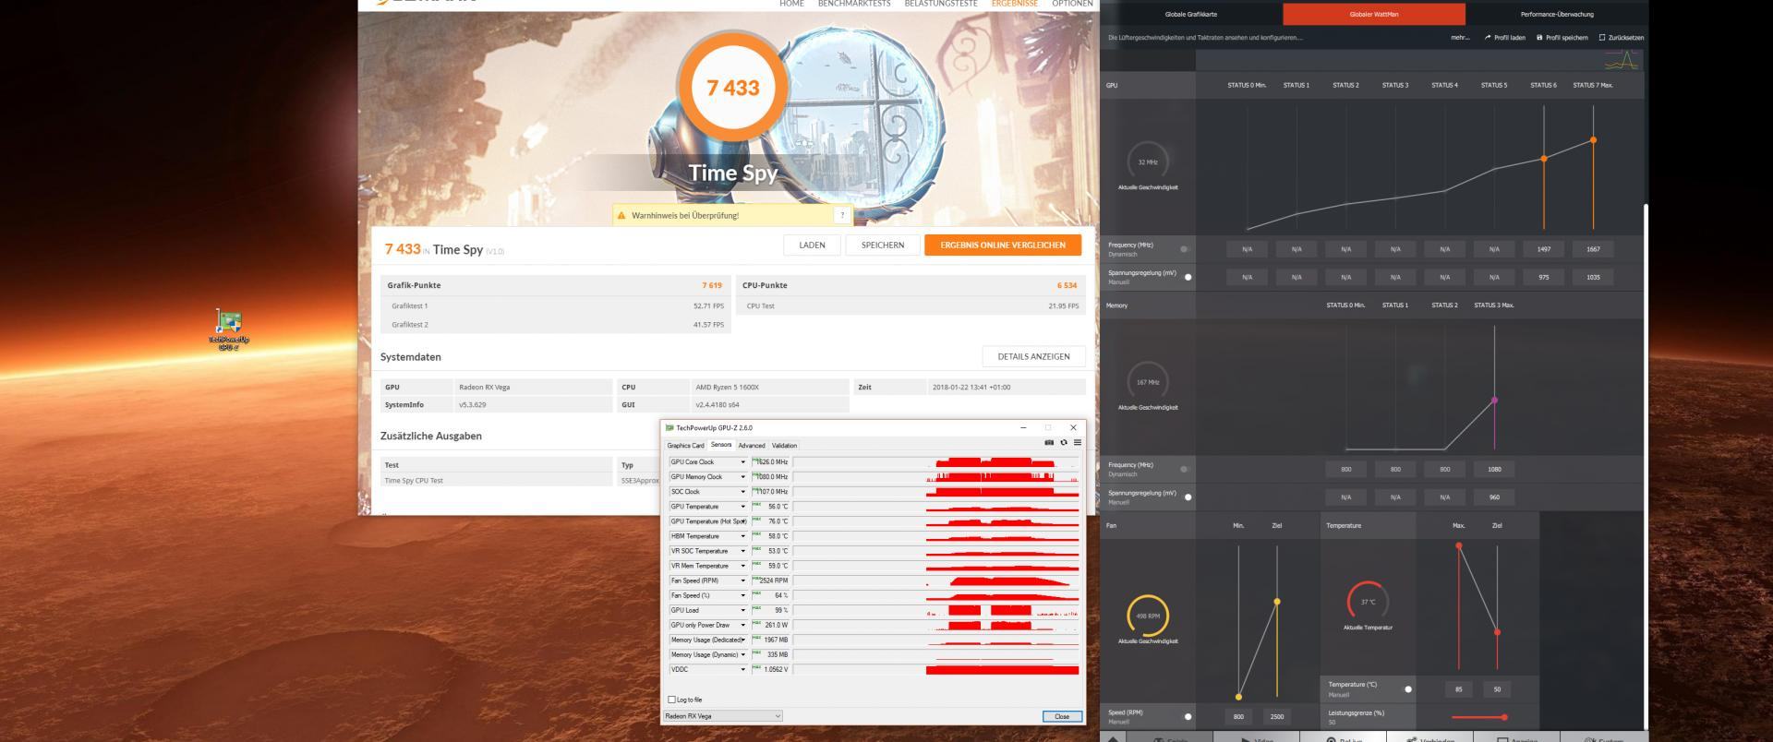Click the Profil speichern disk icon
1773x742 pixels.
coord(1539,38)
